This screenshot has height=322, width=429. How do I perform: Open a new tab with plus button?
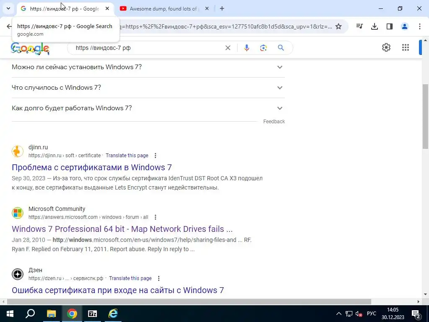pos(222,9)
